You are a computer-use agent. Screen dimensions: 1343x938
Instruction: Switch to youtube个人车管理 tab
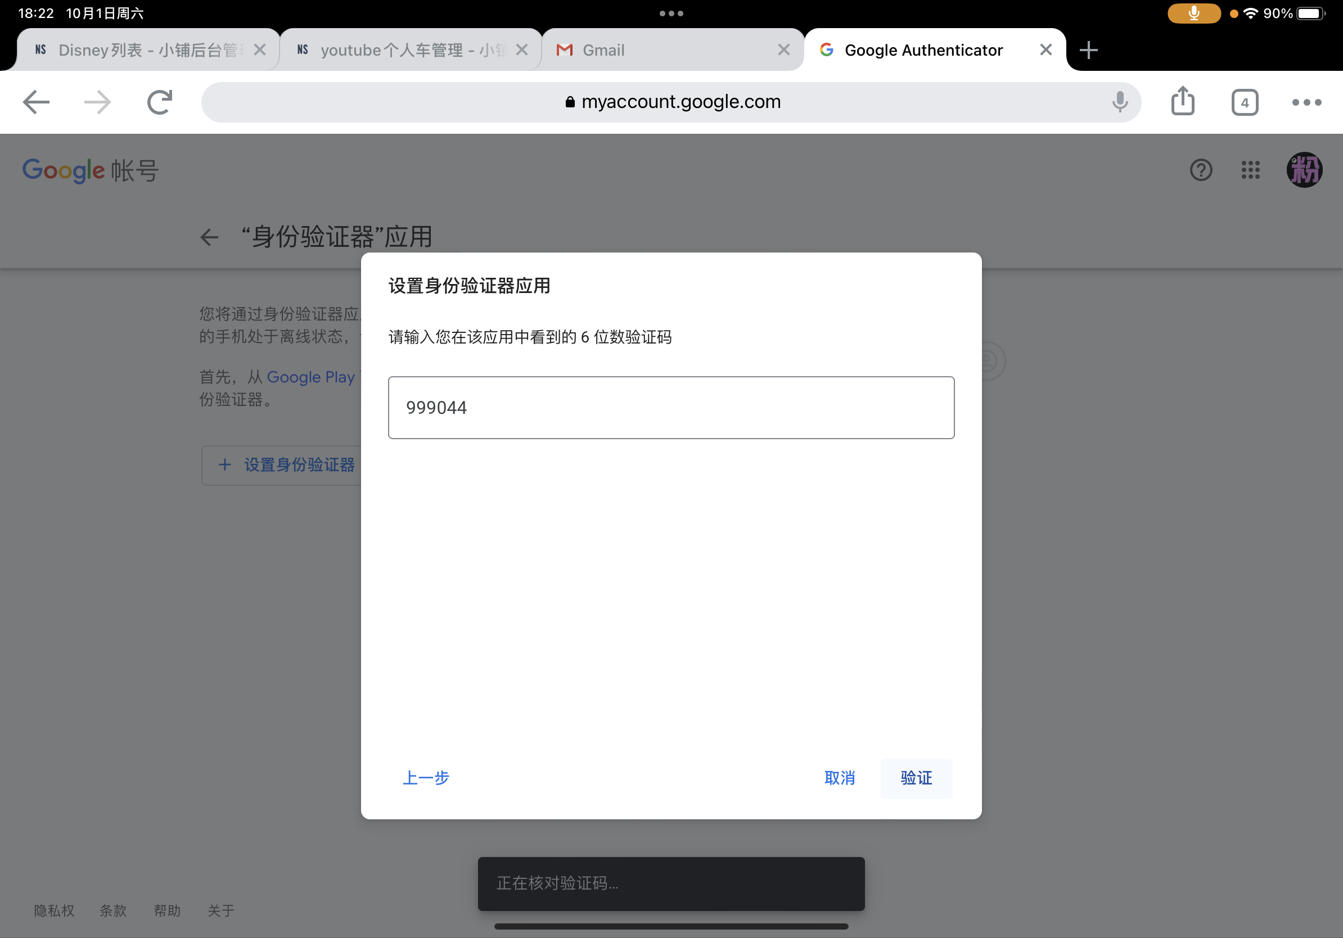click(404, 50)
